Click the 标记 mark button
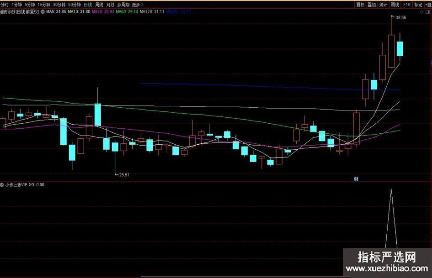 pos(418,5)
